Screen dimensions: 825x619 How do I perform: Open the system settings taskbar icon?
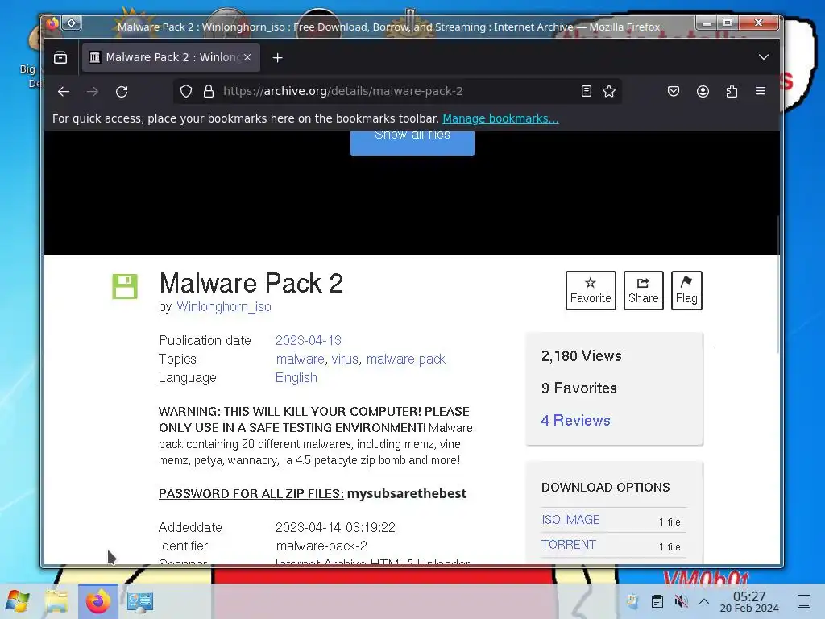pyautogui.click(x=140, y=601)
